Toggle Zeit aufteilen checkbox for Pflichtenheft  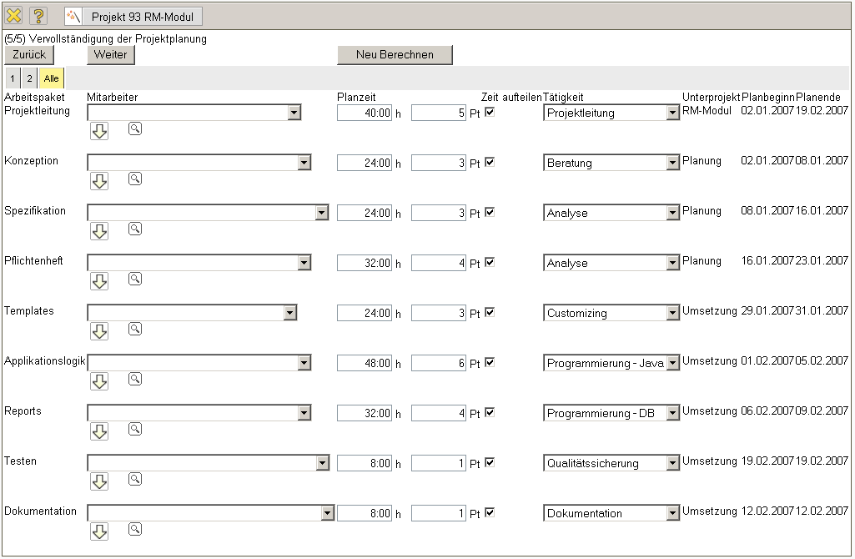point(490,263)
